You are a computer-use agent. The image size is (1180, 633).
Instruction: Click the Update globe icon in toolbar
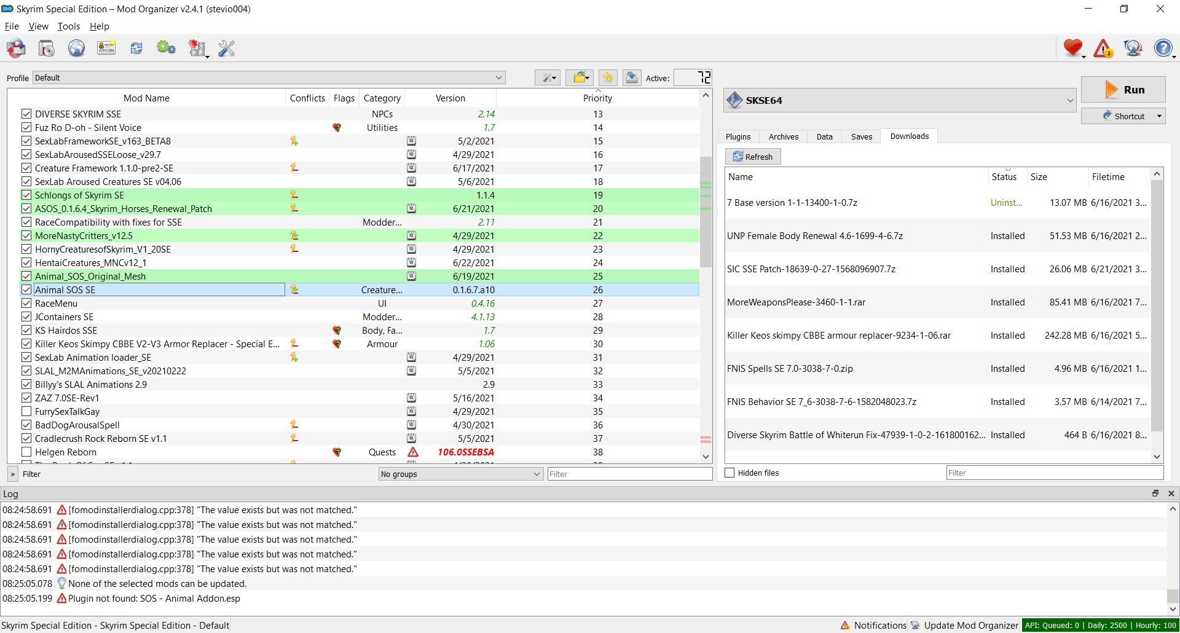(x=1133, y=48)
